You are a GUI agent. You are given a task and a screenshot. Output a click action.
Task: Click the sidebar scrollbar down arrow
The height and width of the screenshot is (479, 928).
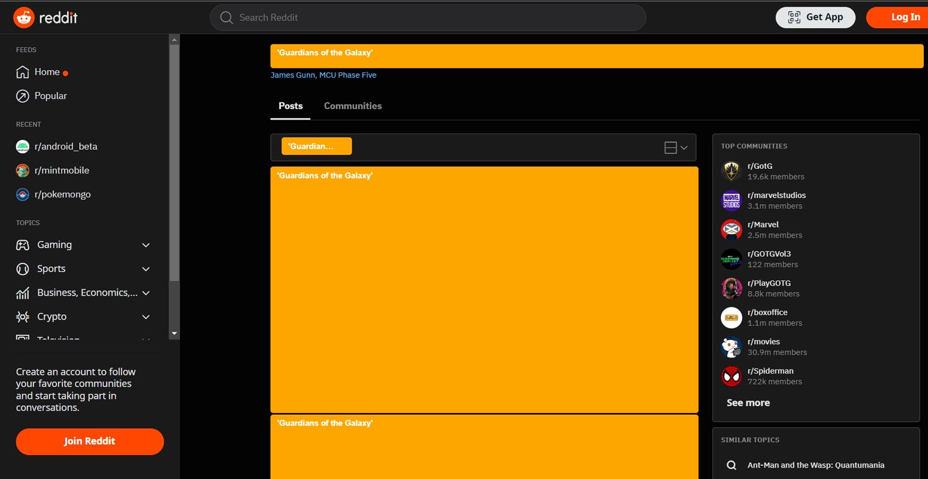point(174,334)
